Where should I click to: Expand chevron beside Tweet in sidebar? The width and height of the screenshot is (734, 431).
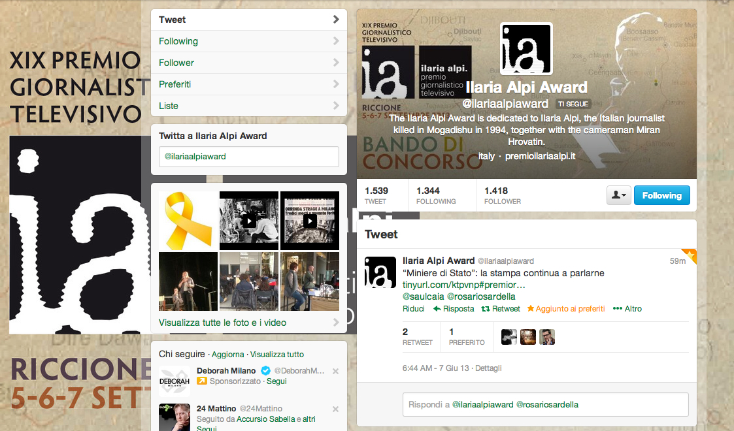point(336,19)
